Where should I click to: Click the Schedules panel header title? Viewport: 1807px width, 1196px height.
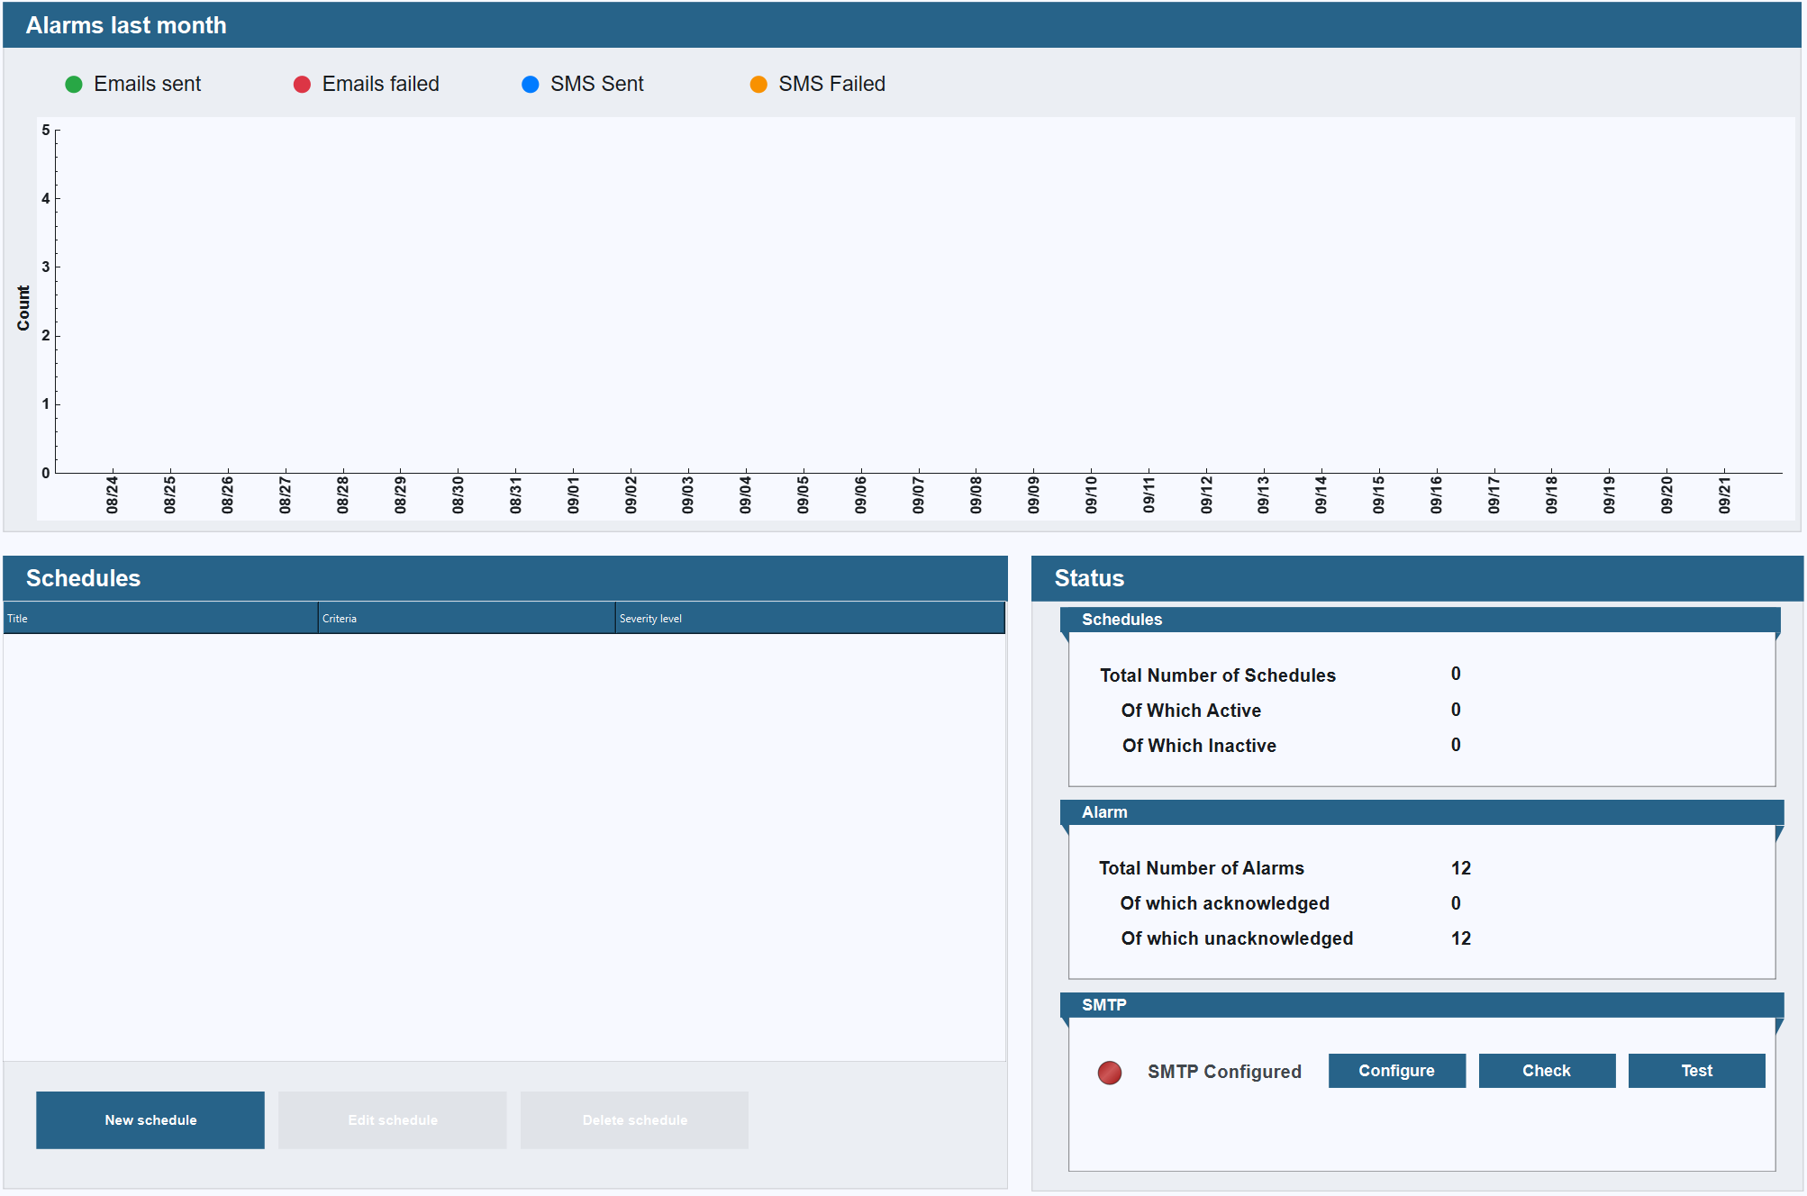(x=83, y=578)
